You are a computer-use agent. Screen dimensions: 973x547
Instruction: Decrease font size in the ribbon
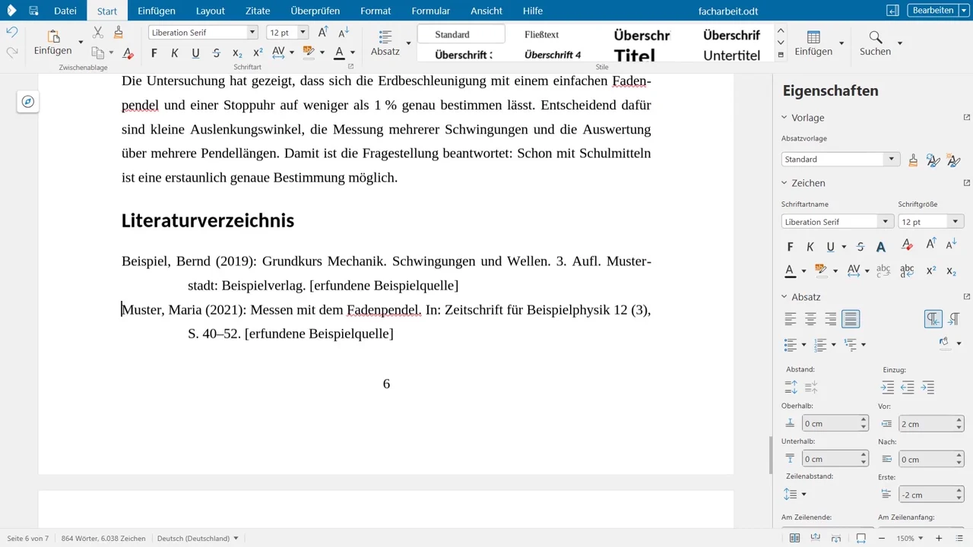tap(344, 32)
